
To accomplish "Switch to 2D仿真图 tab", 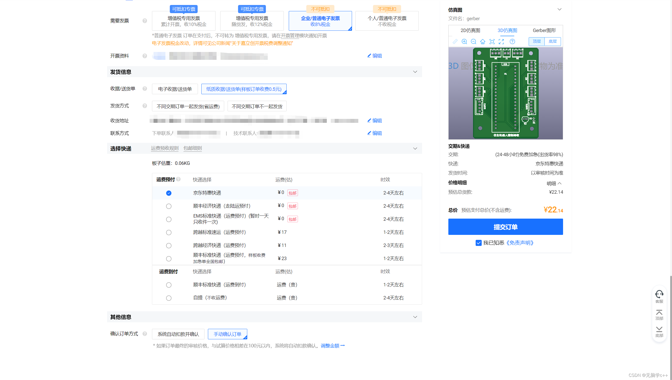I will (x=470, y=30).
